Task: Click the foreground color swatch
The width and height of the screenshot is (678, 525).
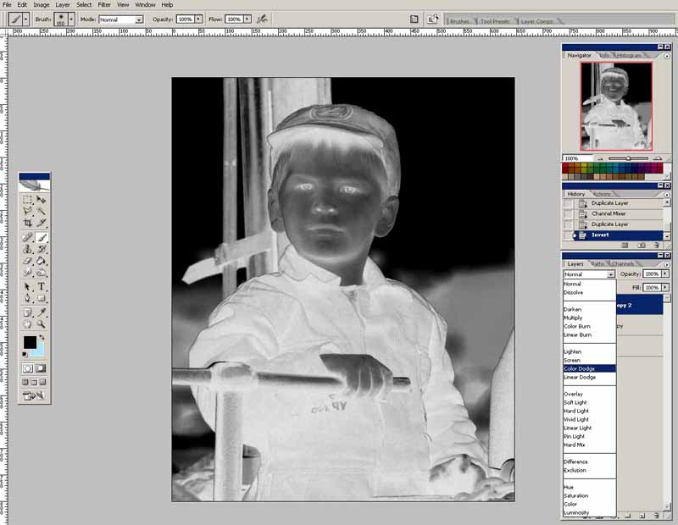Action: click(x=29, y=342)
